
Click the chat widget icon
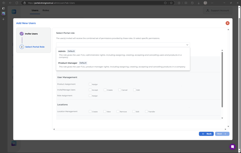[x=232, y=147]
